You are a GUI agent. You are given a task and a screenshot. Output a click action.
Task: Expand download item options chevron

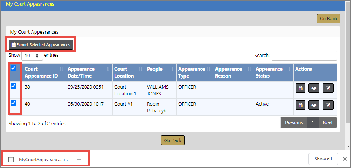pyautogui.click(x=79, y=159)
